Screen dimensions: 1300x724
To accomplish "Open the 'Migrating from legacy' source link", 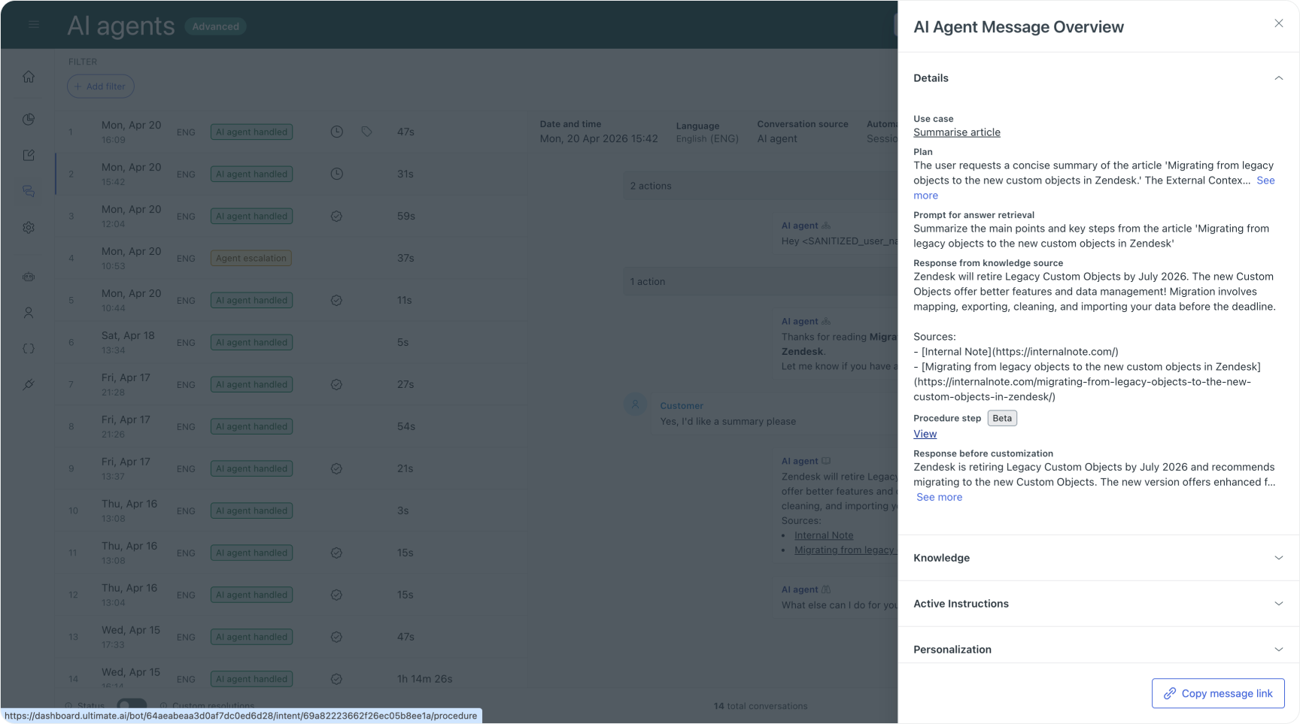I will 846,550.
